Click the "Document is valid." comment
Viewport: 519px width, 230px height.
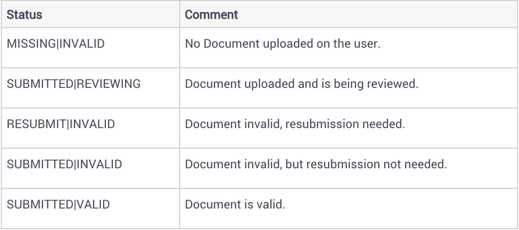click(235, 204)
